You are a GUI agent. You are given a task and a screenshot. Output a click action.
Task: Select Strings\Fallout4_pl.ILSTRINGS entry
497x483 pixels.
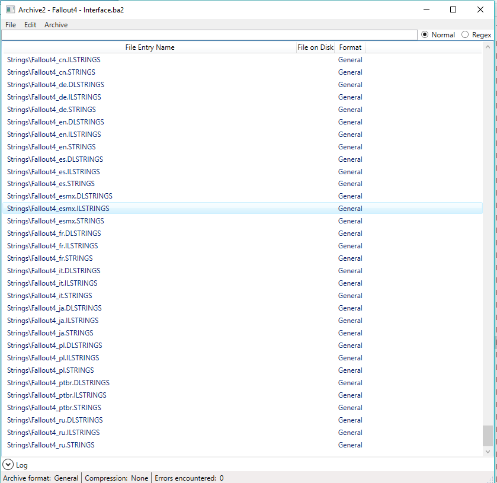pyautogui.click(x=242, y=358)
